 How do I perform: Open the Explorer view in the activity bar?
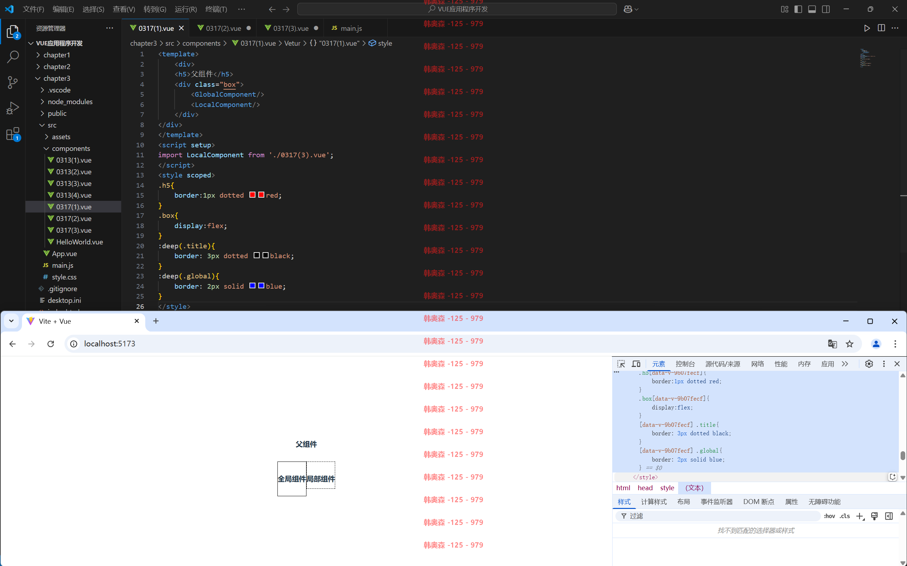click(13, 32)
